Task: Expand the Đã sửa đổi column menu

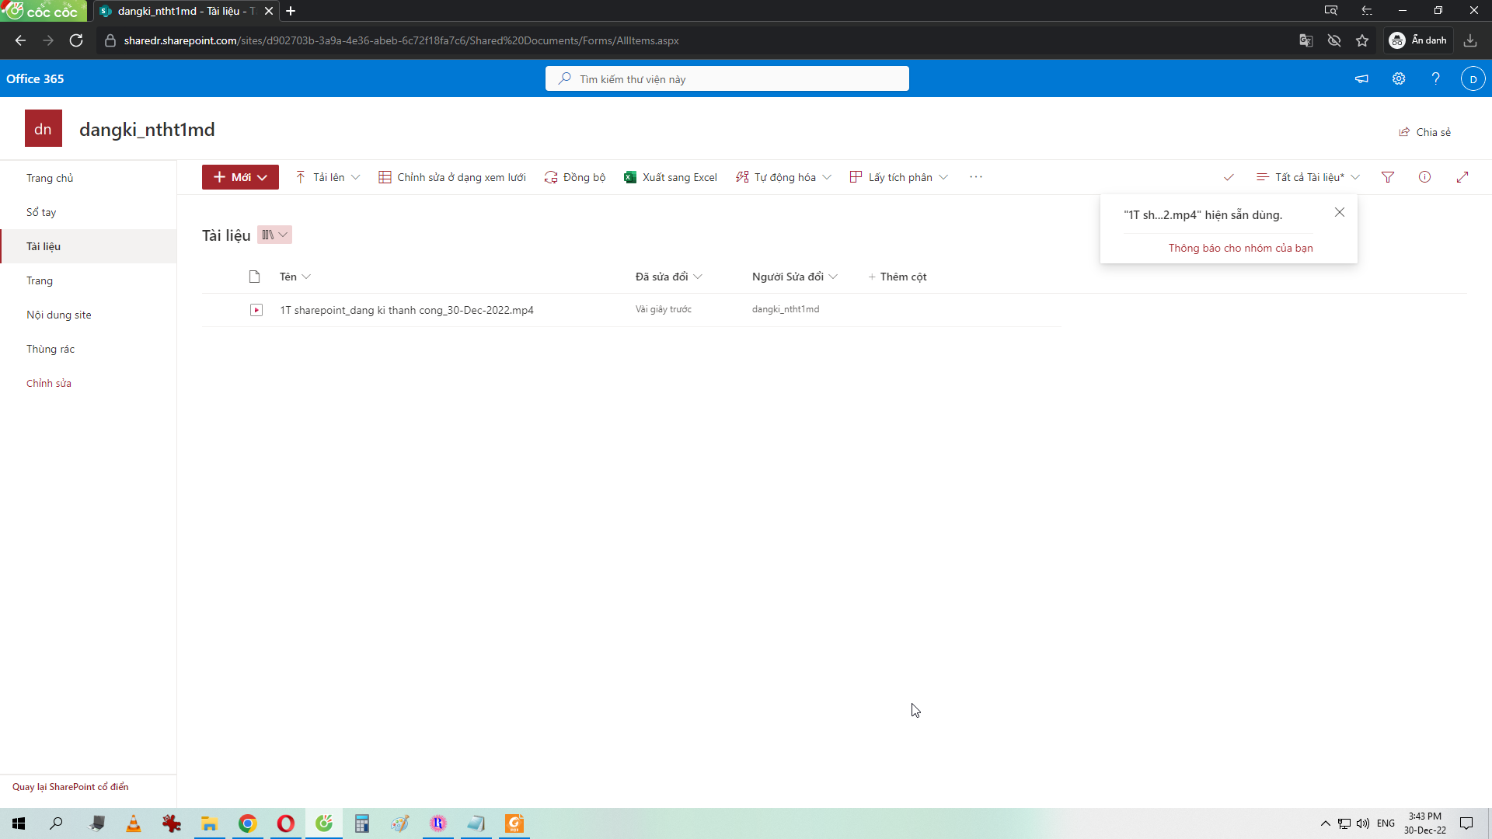Action: [x=669, y=277]
